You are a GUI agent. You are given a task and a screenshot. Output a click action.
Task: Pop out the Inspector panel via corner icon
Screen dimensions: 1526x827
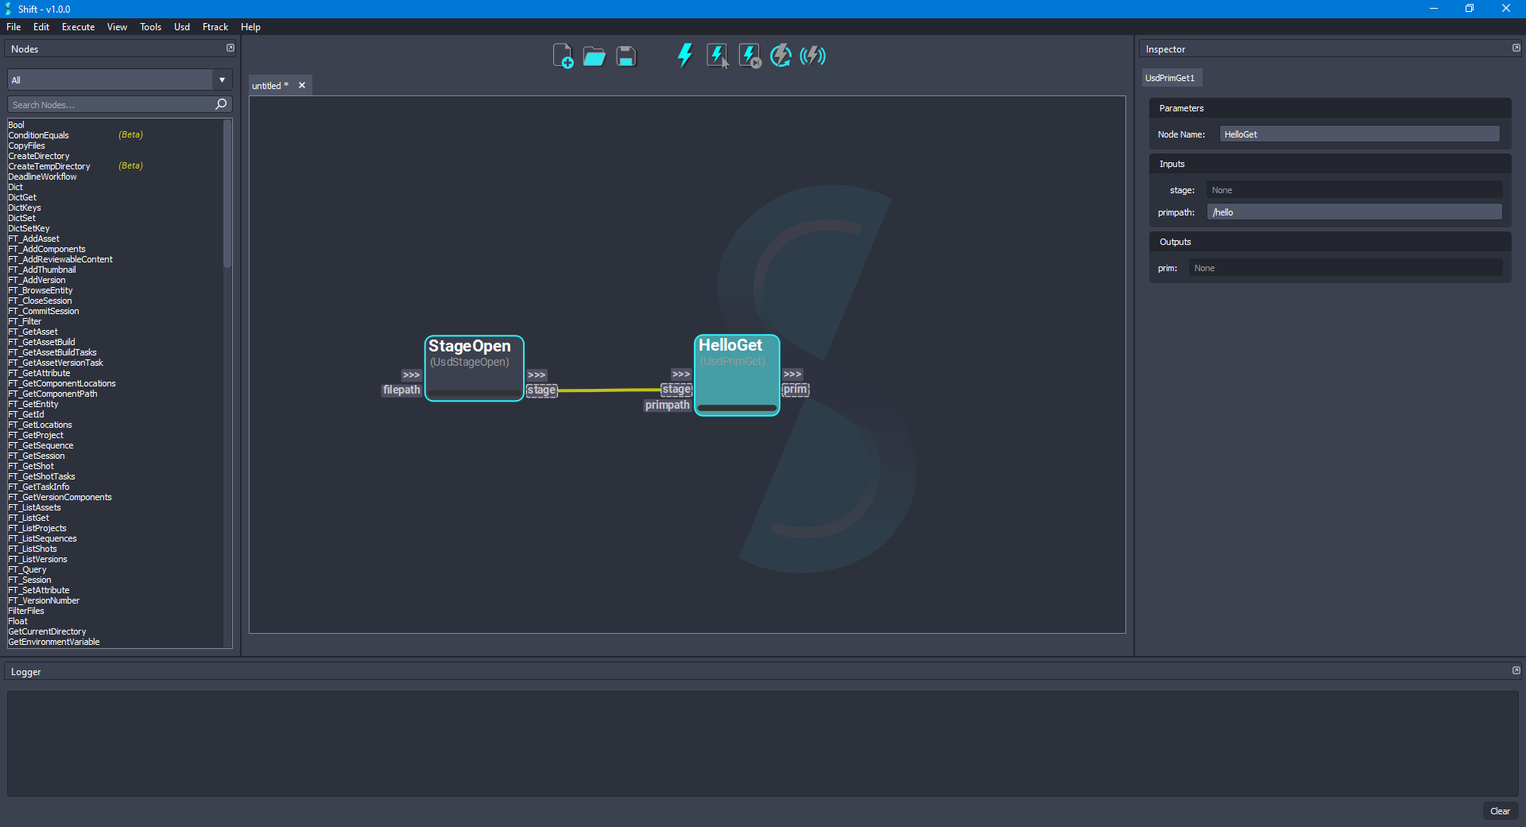(x=1516, y=48)
